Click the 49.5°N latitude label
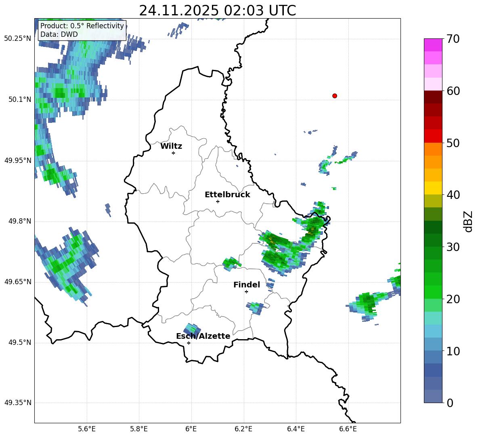478x437 pixels. [x=20, y=342]
